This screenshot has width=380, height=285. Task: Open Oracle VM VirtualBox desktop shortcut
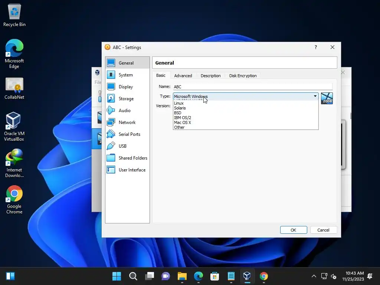point(14,127)
